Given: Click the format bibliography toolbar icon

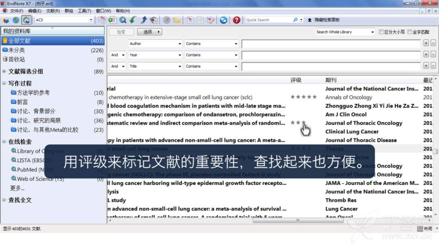Looking at the screenshot, I should pyautogui.click(x=200, y=20).
